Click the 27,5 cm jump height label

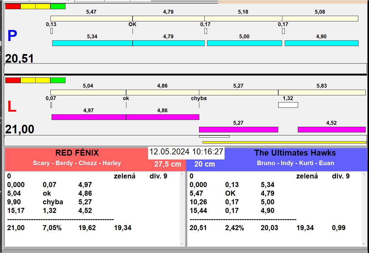pos(167,164)
